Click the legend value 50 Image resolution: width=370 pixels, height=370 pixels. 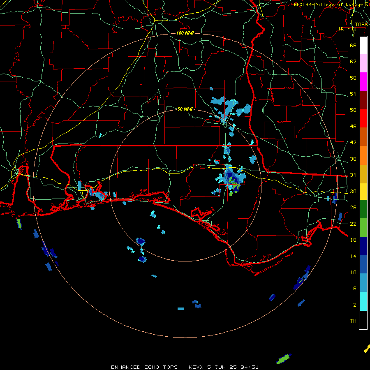coord(353,110)
